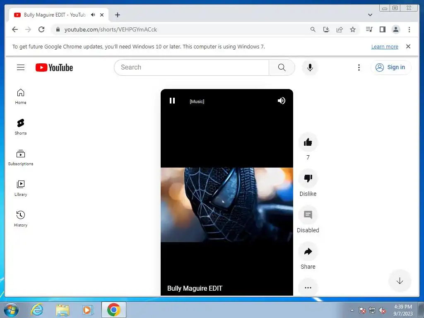Click the [Music] caption text
Image resolution: width=424 pixels, height=318 pixels.
coord(197,101)
